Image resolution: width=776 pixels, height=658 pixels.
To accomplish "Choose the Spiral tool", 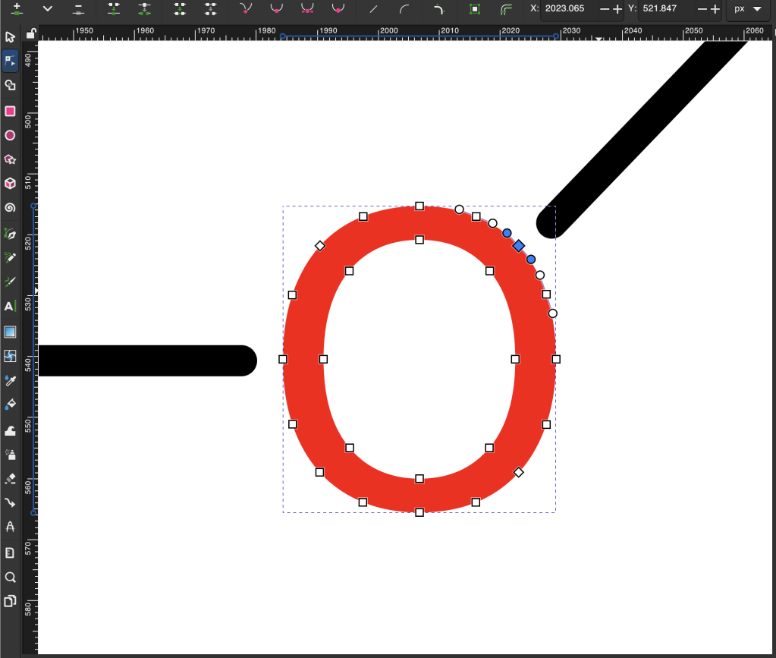I will 10,208.
